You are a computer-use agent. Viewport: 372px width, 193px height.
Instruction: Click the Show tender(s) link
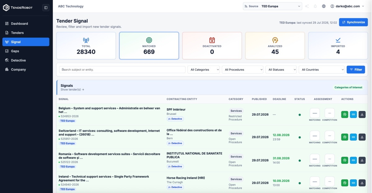pyautogui.click(x=72, y=90)
